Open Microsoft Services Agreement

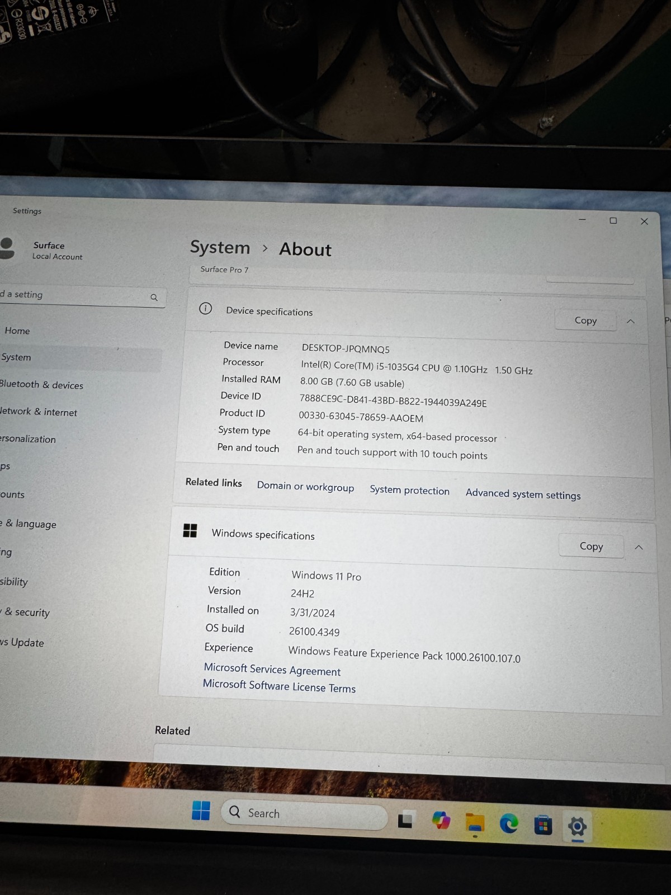(x=272, y=670)
